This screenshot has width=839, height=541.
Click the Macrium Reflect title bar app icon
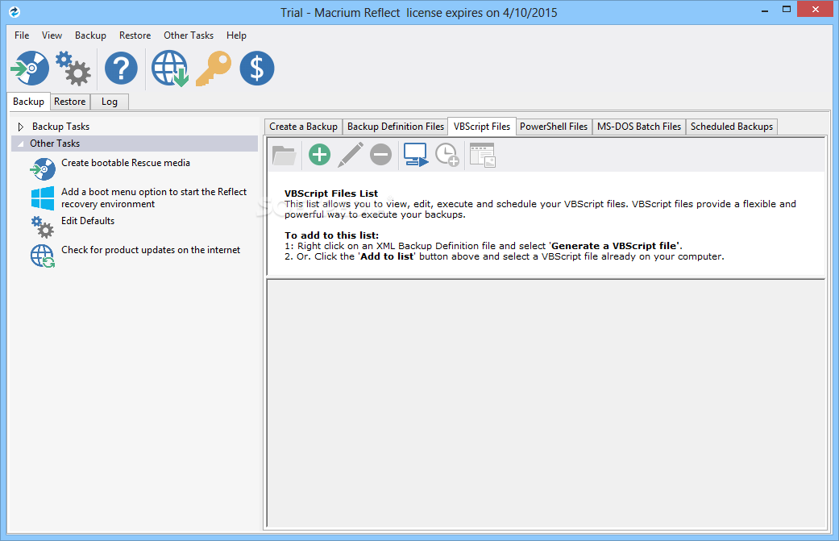[15, 12]
